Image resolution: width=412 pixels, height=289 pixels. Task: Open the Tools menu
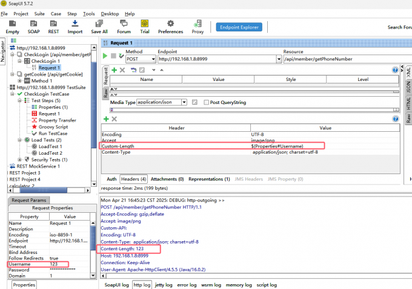click(x=89, y=14)
